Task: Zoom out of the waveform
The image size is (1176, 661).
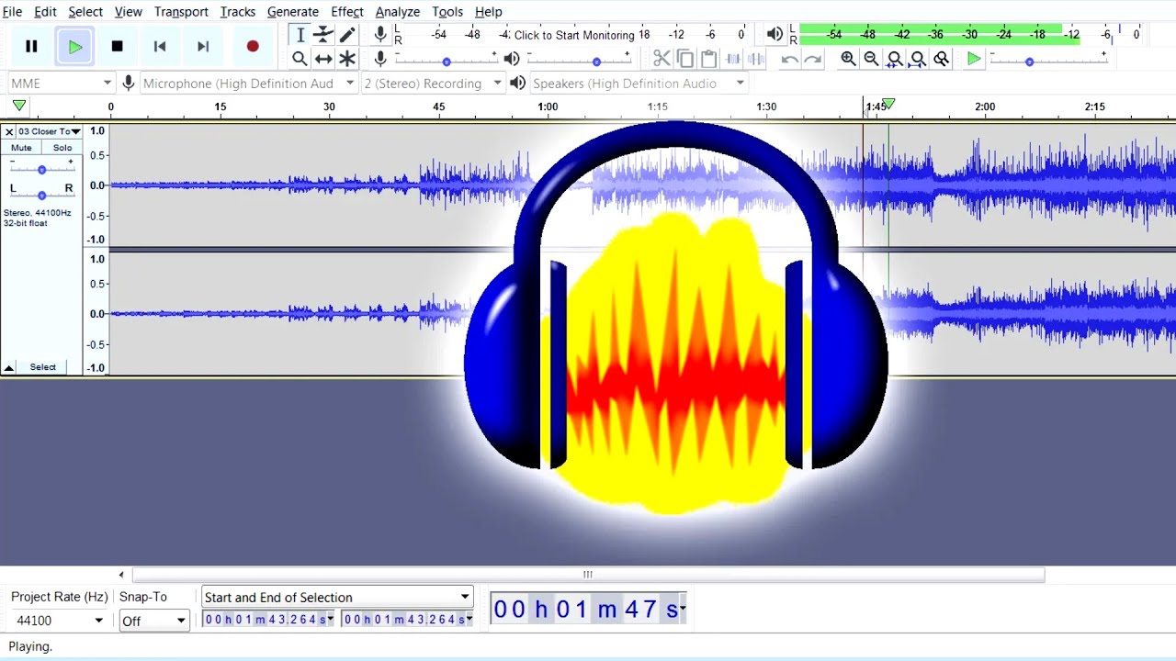Action: [x=871, y=59]
